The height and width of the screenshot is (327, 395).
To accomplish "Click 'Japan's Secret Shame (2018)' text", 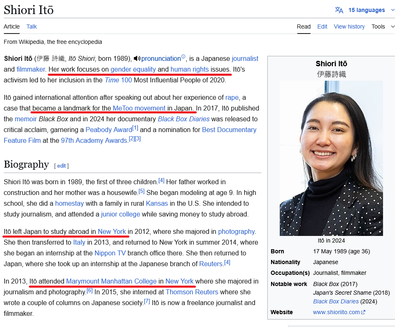I will coord(352,293).
